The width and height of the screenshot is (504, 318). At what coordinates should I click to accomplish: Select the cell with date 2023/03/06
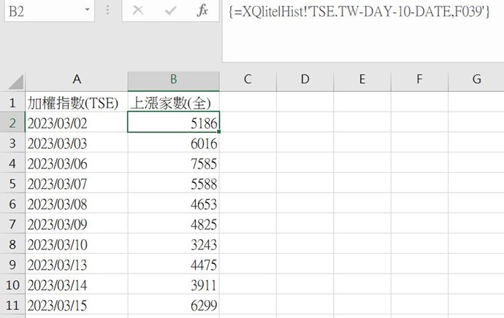(x=76, y=163)
